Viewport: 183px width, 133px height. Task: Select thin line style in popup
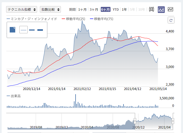[x=24, y=30]
